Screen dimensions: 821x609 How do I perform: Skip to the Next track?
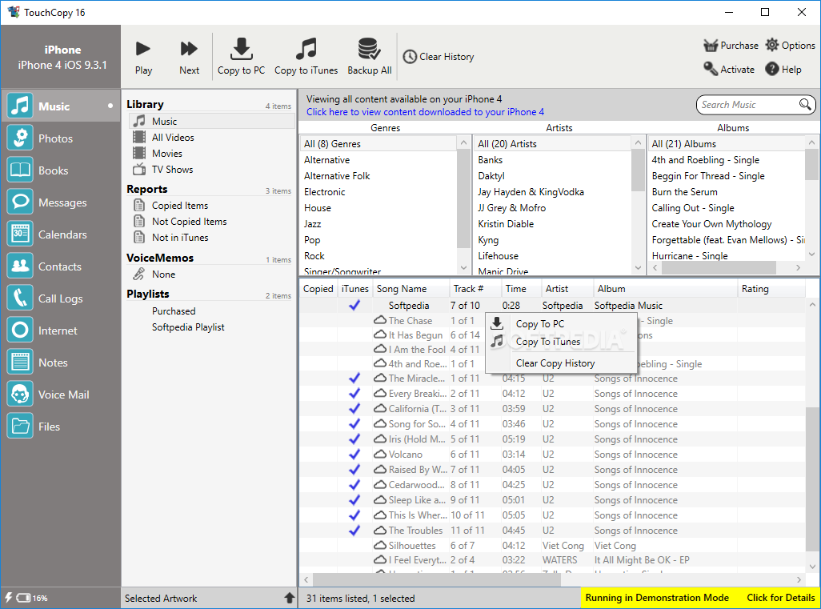coord(189,57)
